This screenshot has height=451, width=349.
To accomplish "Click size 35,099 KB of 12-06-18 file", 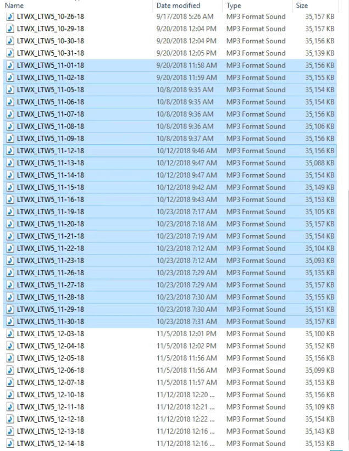I will (x=320, y=370).
